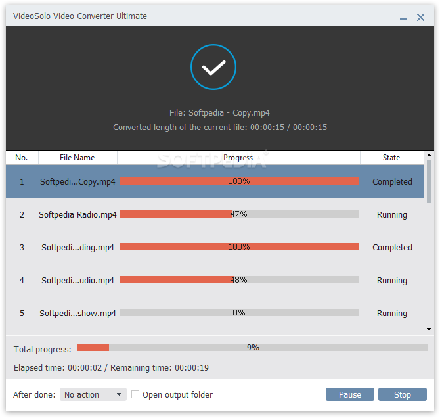Screen dimensions: 440x418
Task: Open the After done action dropdown
Action: tap(93, 394)
